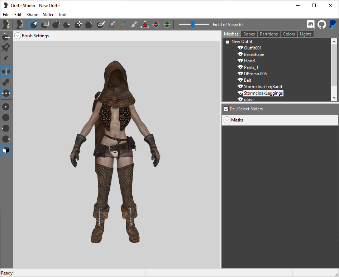Click the Field of View slider handle
339x277 pixels.
point(192,24)
